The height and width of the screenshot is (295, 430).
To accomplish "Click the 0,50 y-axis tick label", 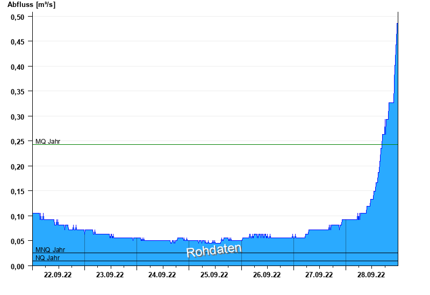I will pyautogui.click(x=18, y=17).
